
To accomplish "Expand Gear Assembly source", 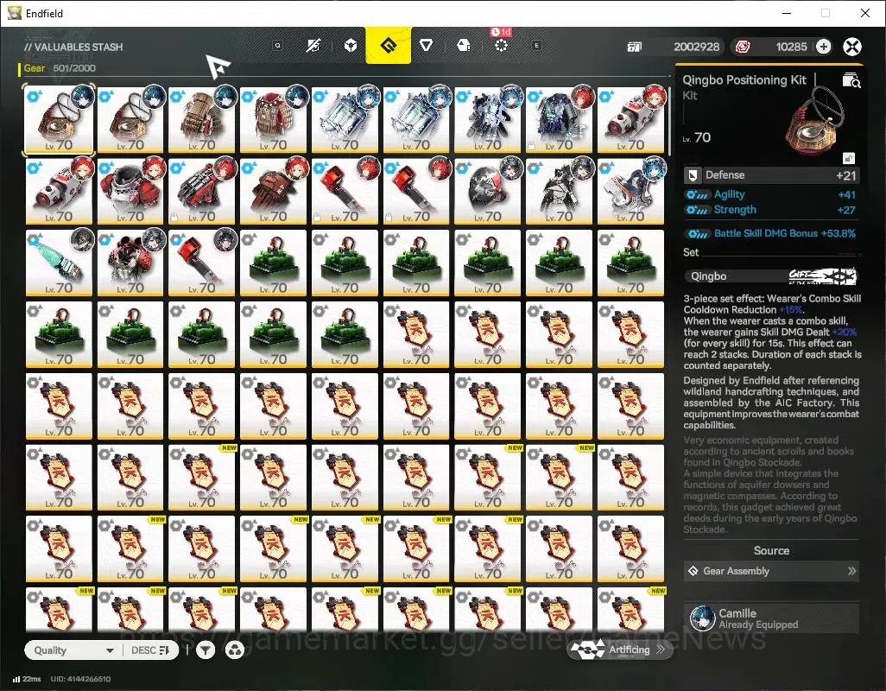I will pyautogui.click(x=771, y=571).
